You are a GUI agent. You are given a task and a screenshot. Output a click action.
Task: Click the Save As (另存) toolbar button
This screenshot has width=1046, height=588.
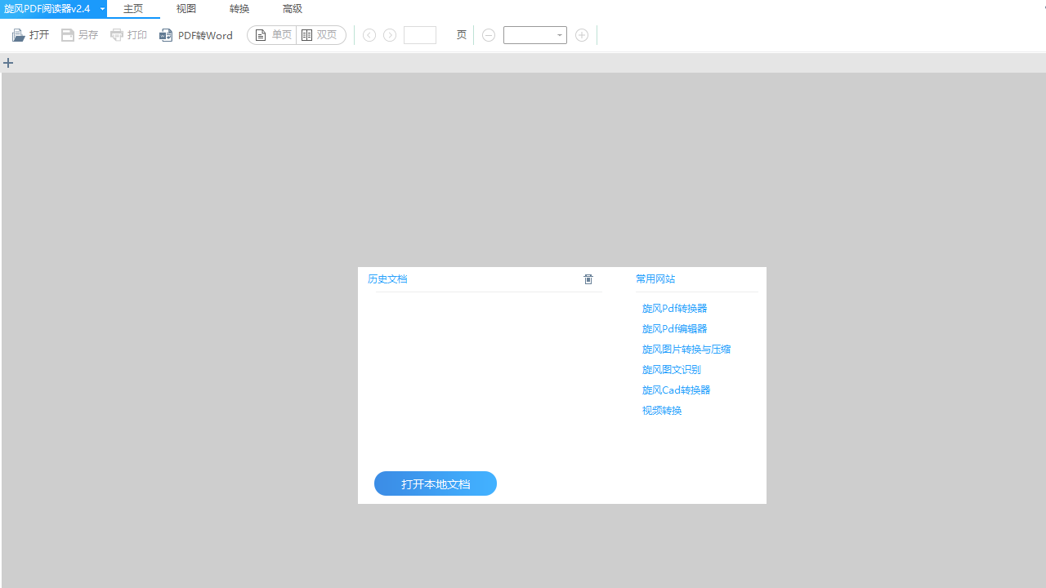coord(80,35)
